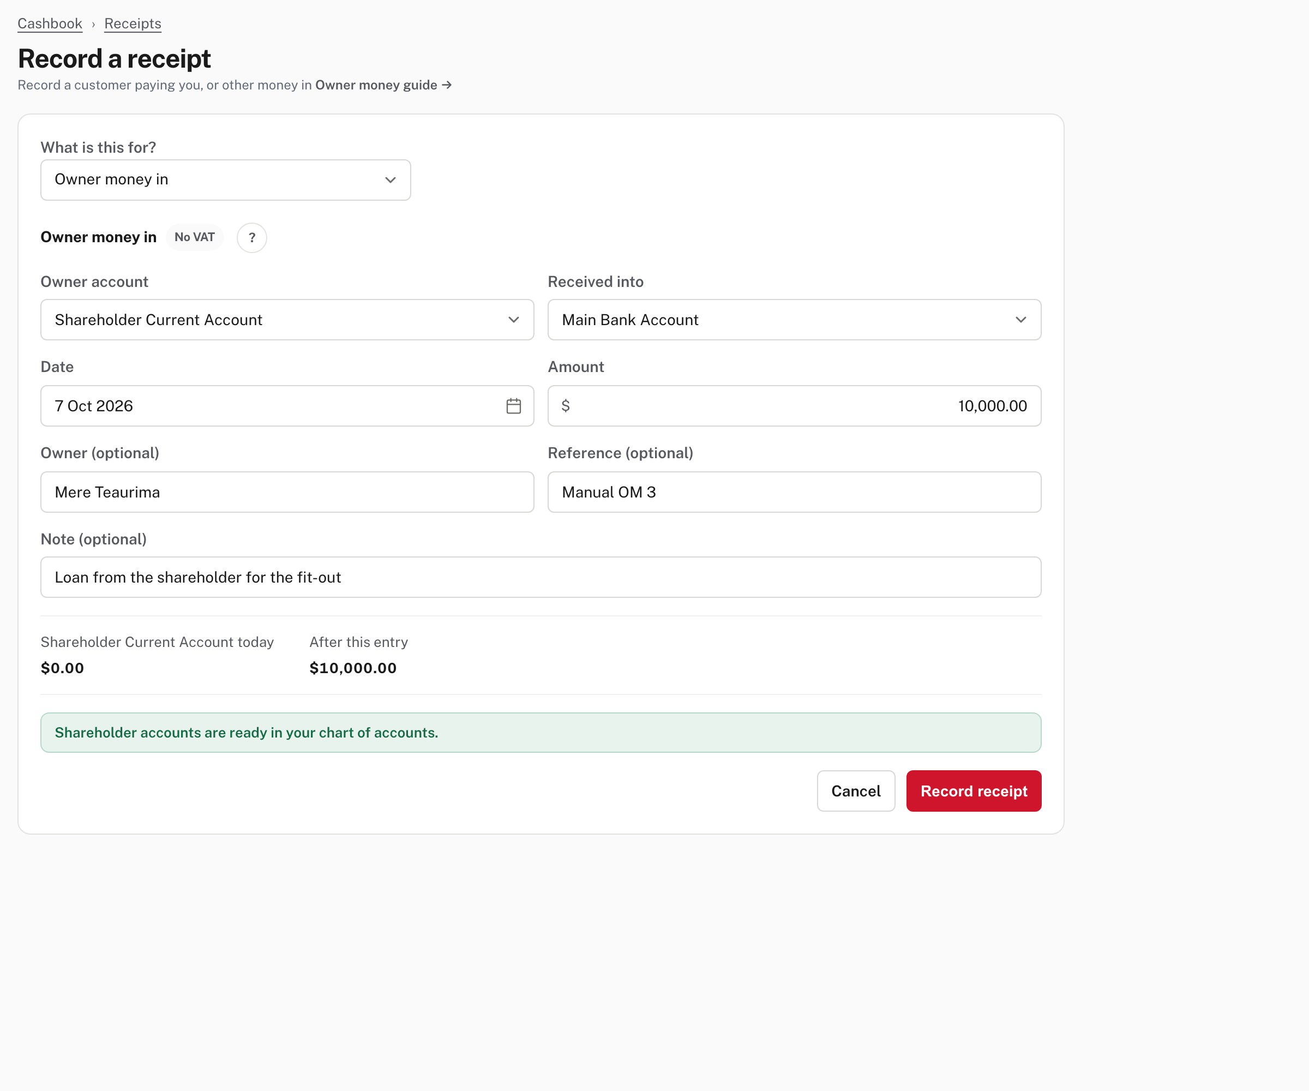
Task: Go to the Receipts breadcrumb link
Action: (133, 23)
